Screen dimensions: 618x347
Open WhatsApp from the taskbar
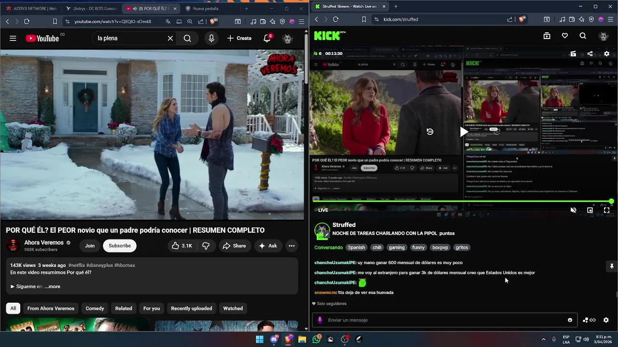pos(316,339)
